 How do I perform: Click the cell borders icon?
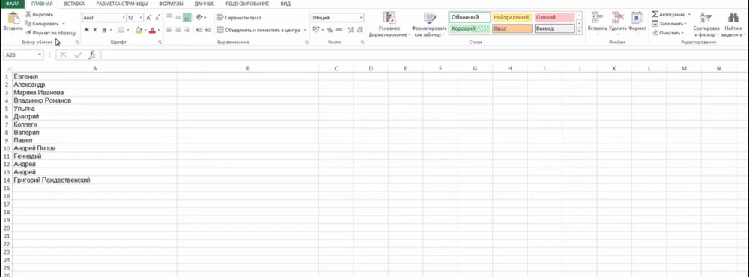(x=121, y=30)
